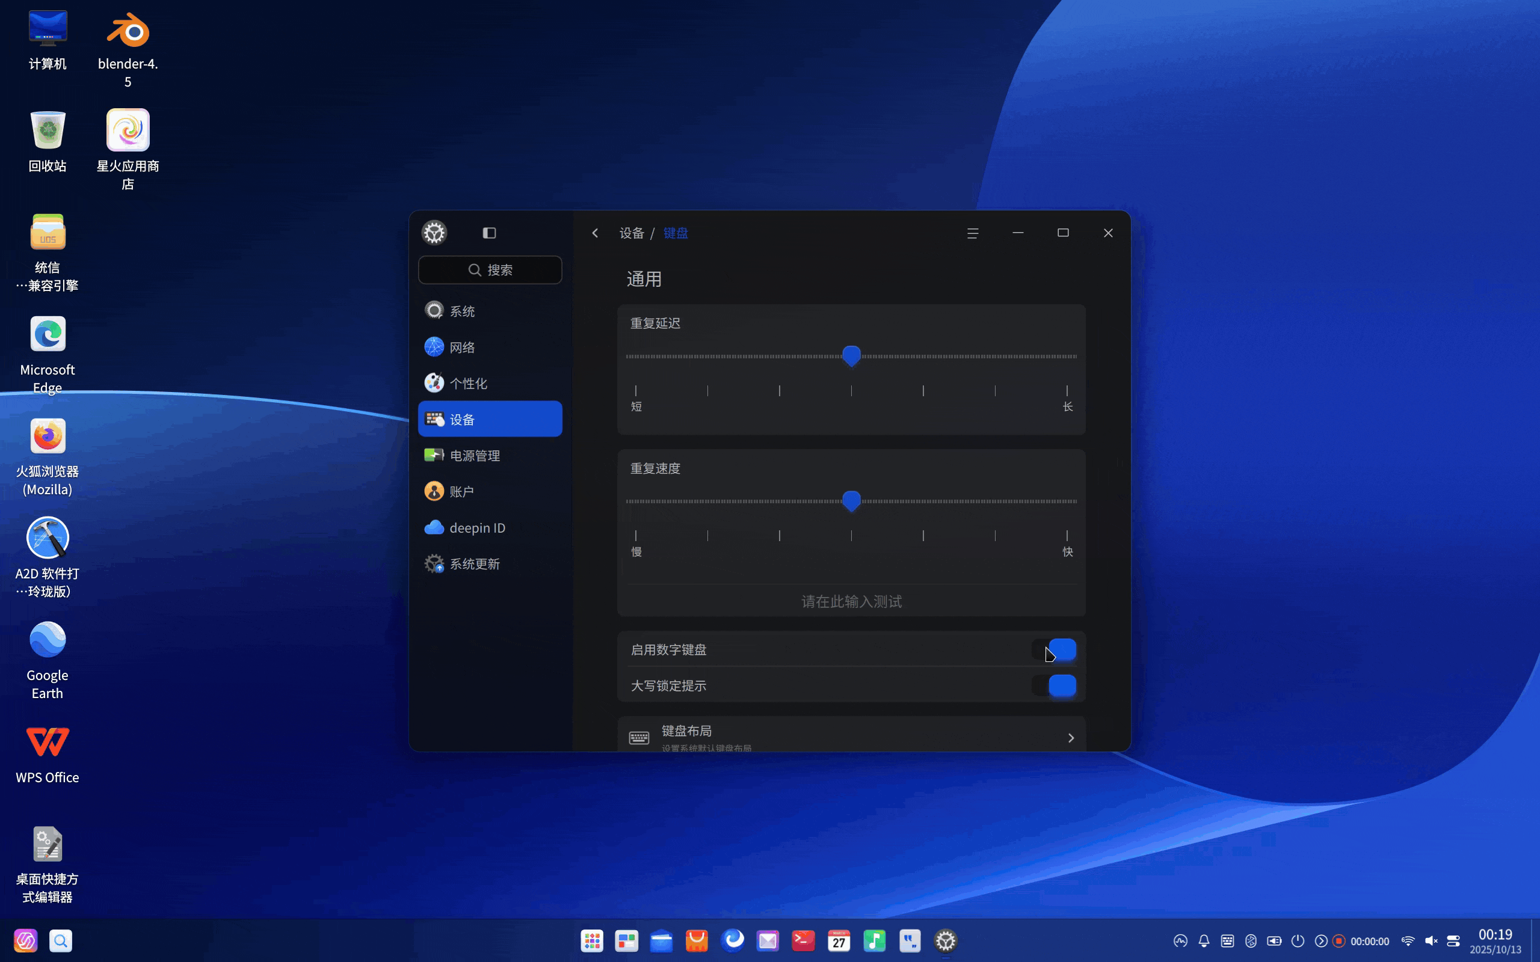
Task: Open the mail dock icon
Action: click(x=768, y=940)
